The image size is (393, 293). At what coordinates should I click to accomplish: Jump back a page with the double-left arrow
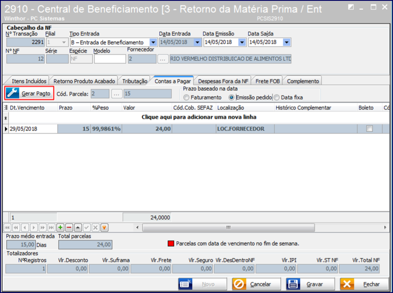(16, 227)
